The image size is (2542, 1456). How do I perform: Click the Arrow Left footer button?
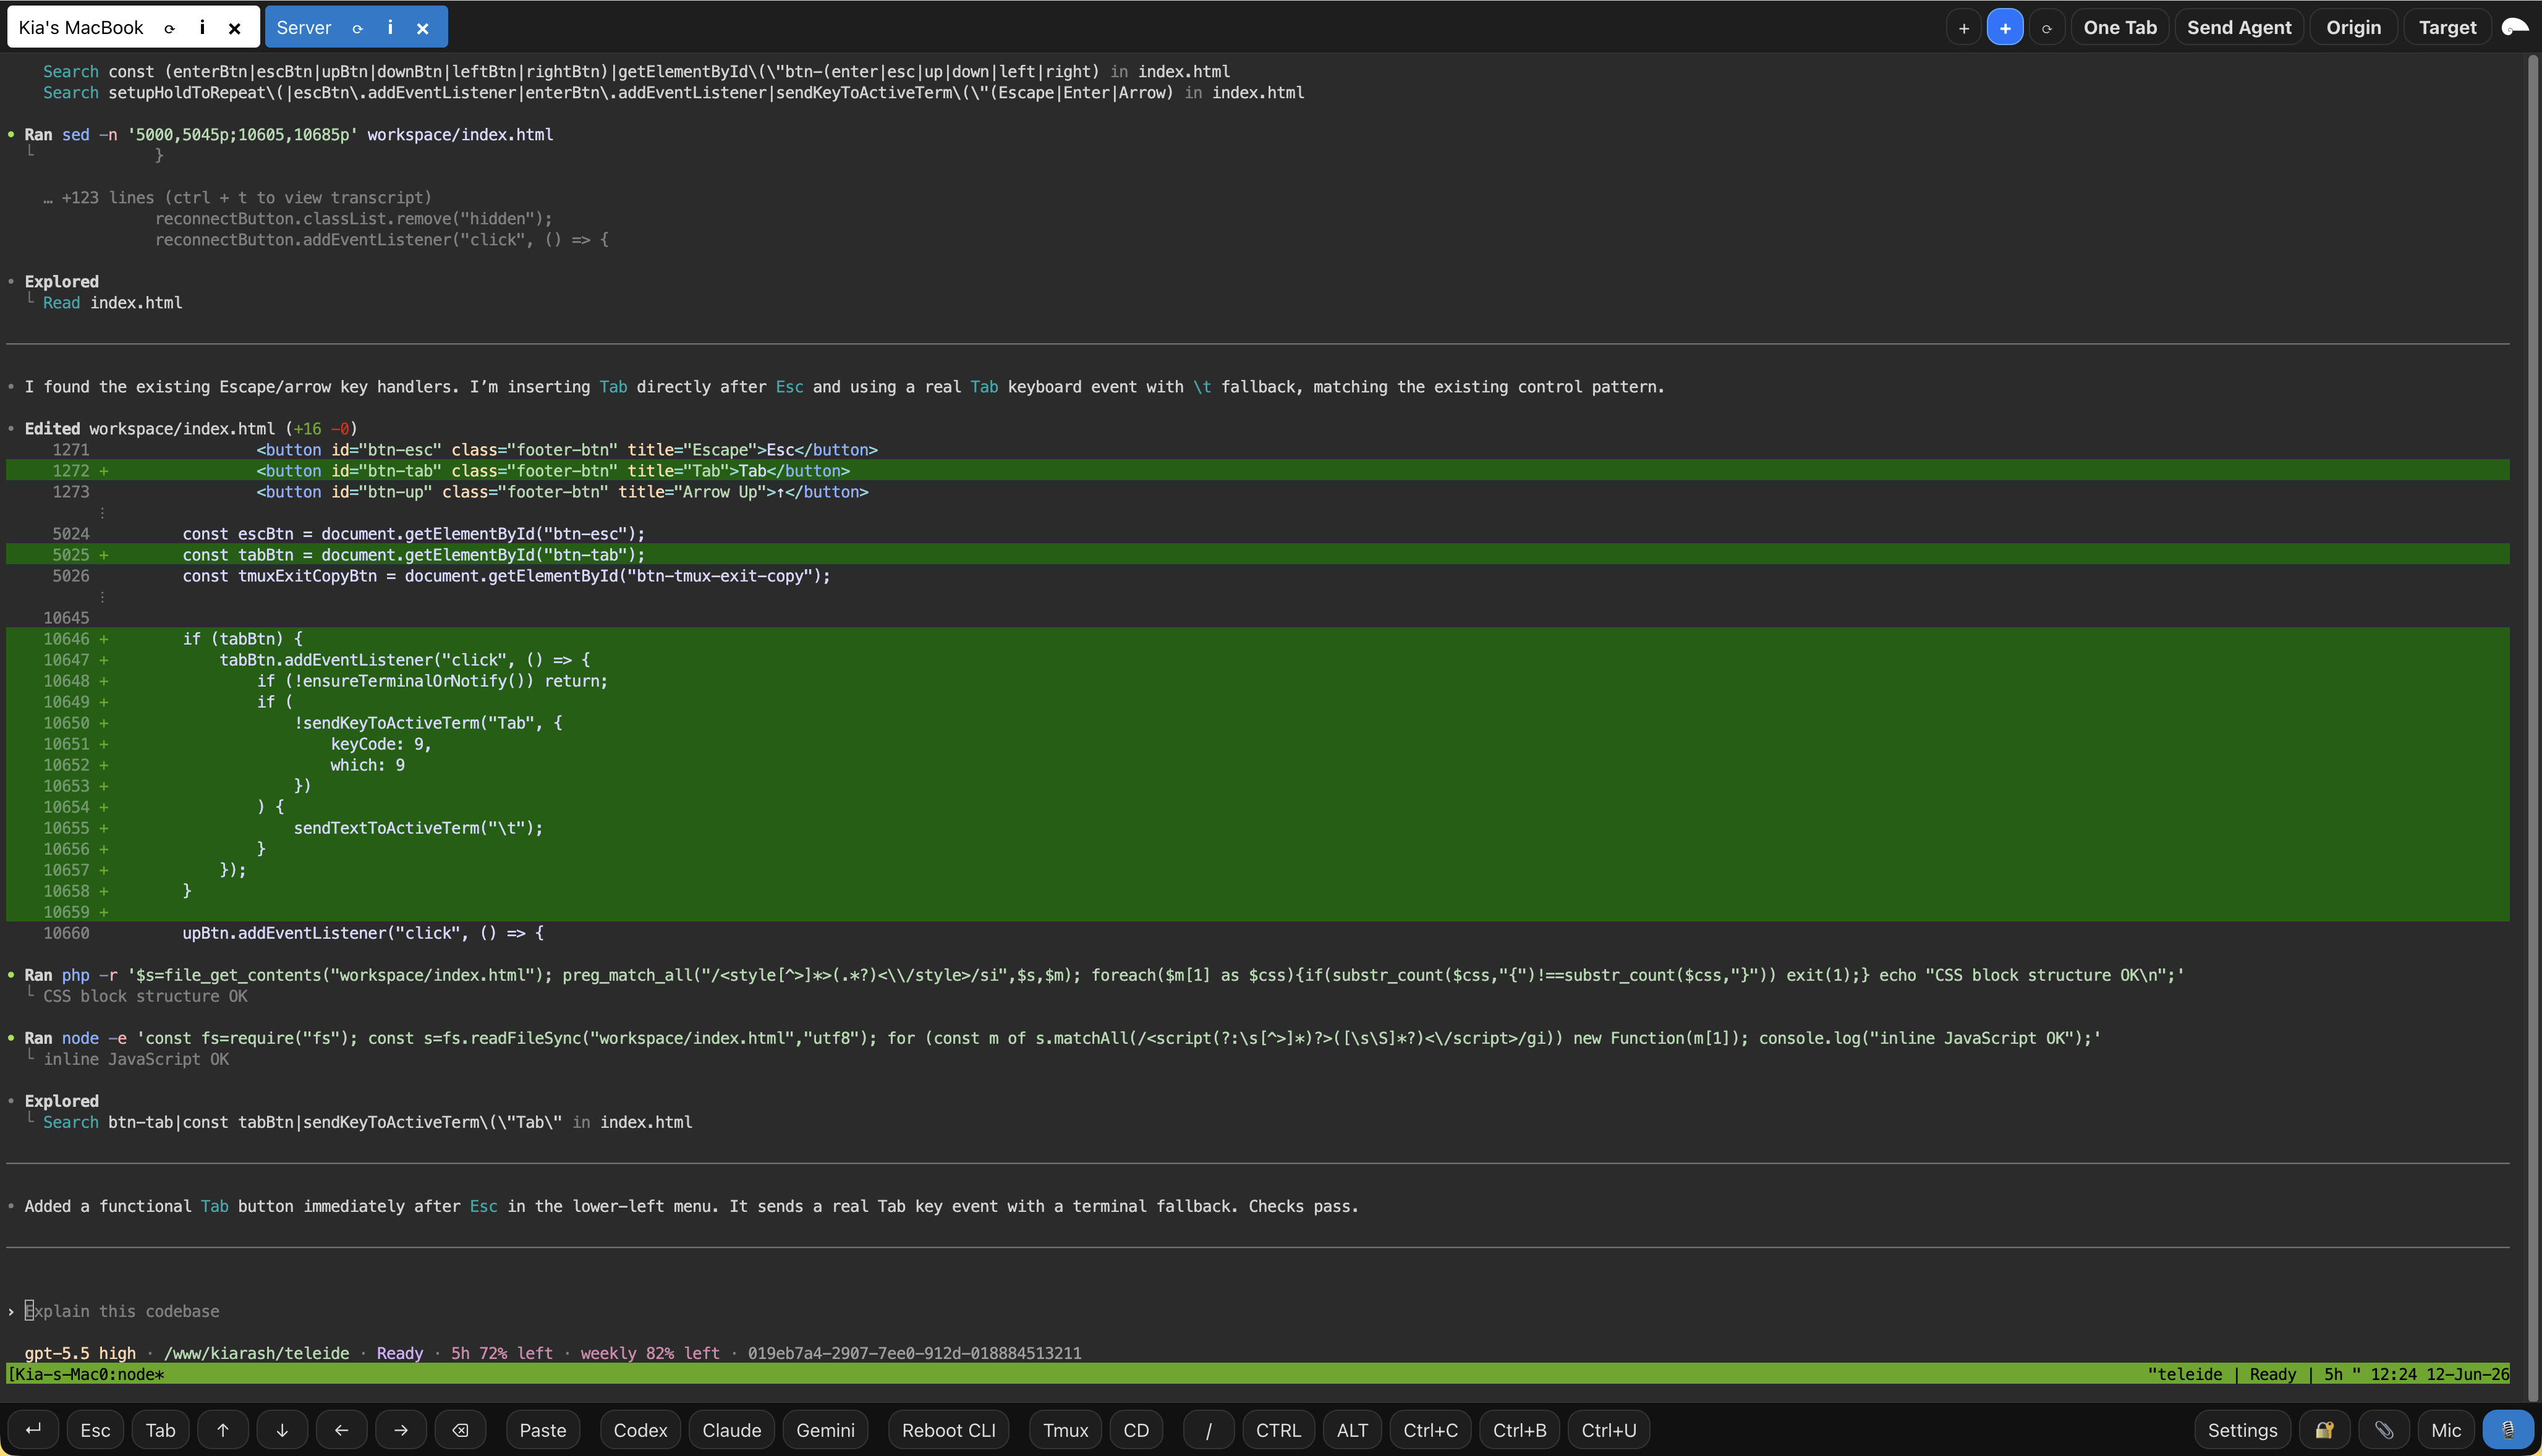(x=341, y=1430)
